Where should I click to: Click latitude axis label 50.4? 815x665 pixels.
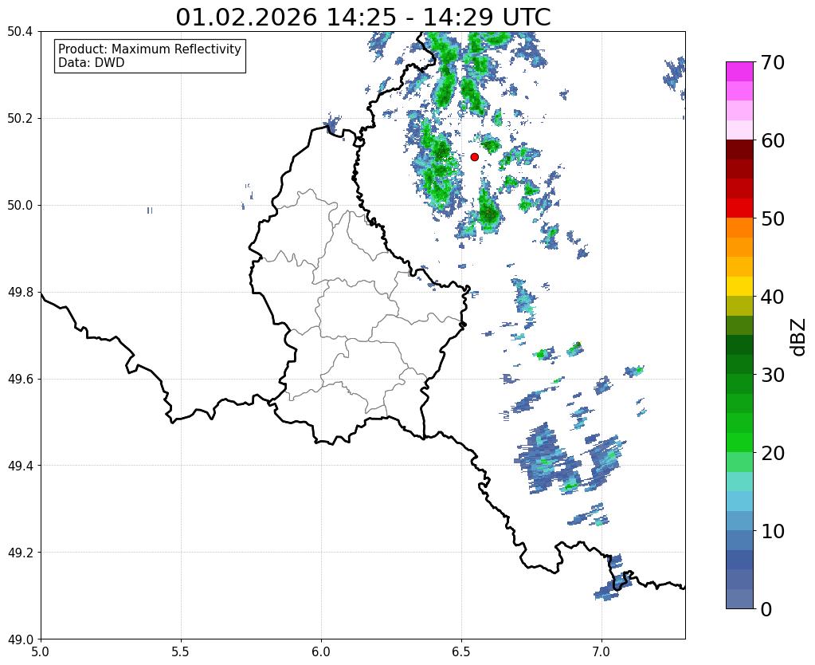(x=20, y=32)
